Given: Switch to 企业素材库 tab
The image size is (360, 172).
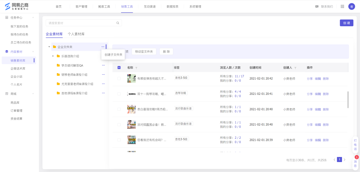Looking at the screenshot, I should pos(54,34).
